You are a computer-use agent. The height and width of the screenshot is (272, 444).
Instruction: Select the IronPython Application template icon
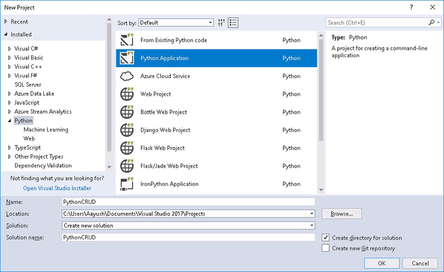tap(127, 184)
